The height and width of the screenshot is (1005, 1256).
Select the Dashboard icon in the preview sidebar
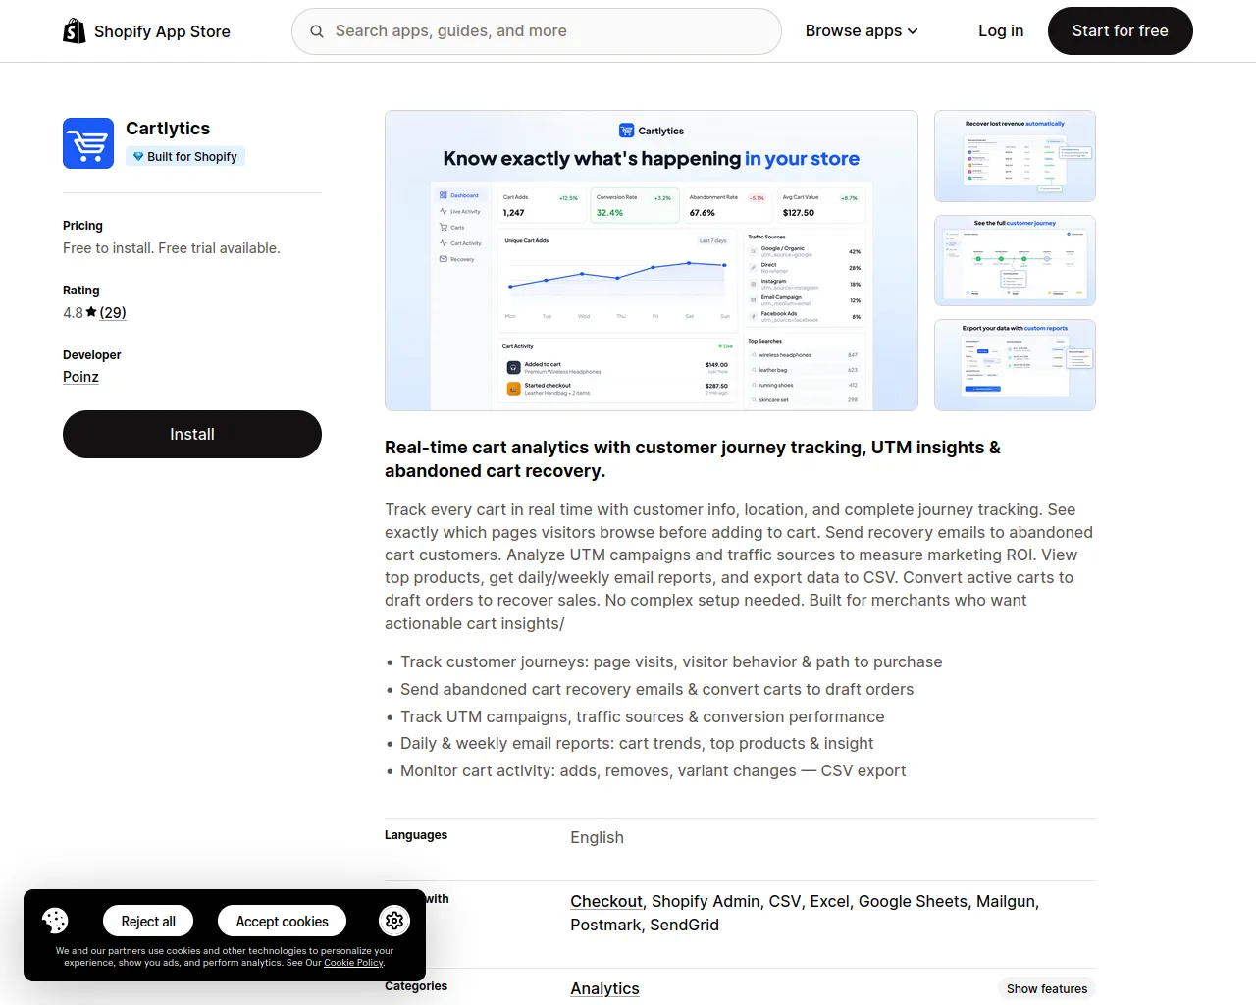(444, 195)
